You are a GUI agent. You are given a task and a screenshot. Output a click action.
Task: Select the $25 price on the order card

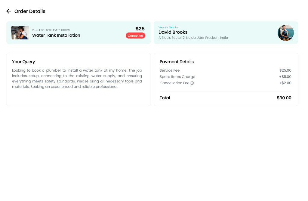pyautogui.click(x=140, y=28)
